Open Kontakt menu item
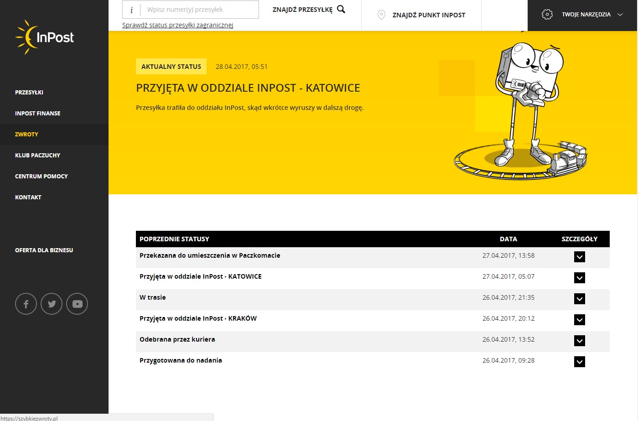This screenshot has width=638, height=421. (x=28, y=198)
